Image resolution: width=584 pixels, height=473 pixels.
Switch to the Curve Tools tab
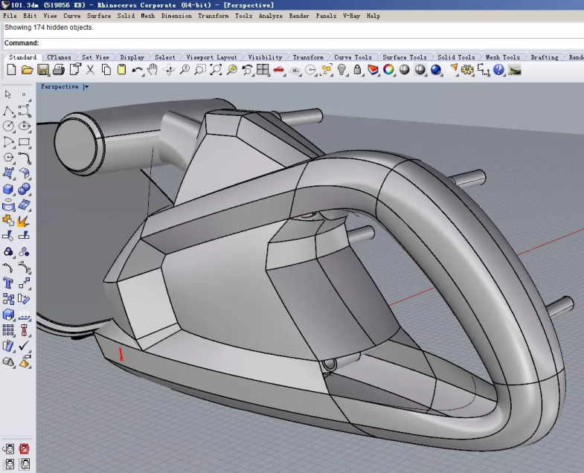(353, 57)
